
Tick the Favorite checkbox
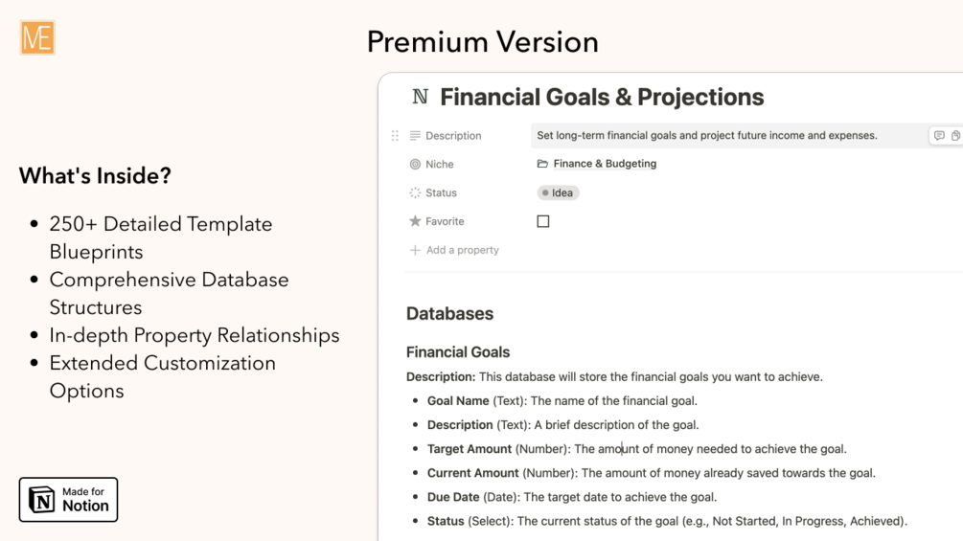(x=543, y=221)
